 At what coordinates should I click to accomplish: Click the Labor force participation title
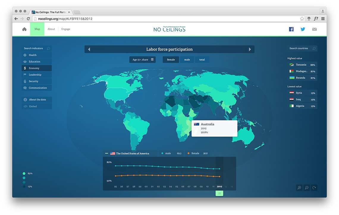(x=169, y=49)
